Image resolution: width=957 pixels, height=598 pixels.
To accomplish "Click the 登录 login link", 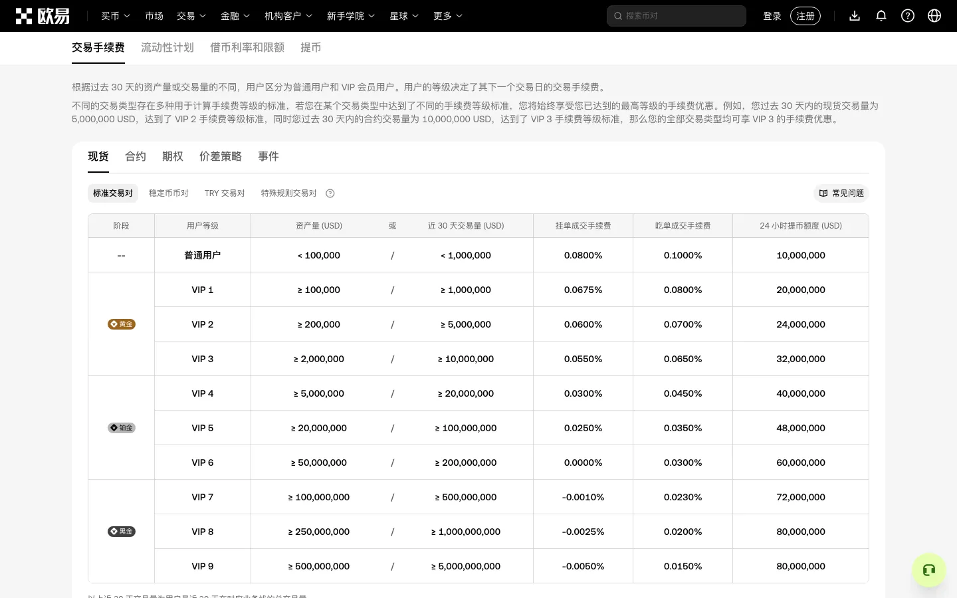I will [x=772, y=16].
